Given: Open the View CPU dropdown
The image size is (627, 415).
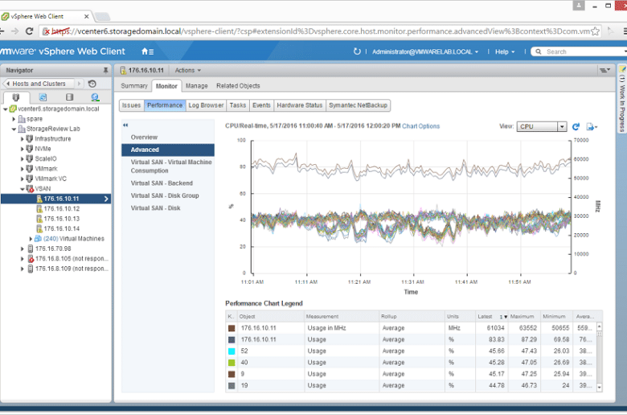Looking at the screenshot, I should (x=542, y=127).
